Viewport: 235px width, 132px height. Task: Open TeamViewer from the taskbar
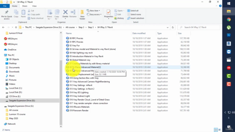229,52
